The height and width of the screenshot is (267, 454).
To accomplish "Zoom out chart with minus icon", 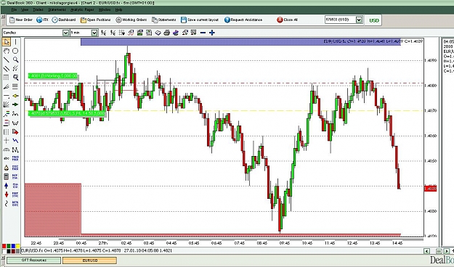I will pyautogui.click(x=203, y=33).
